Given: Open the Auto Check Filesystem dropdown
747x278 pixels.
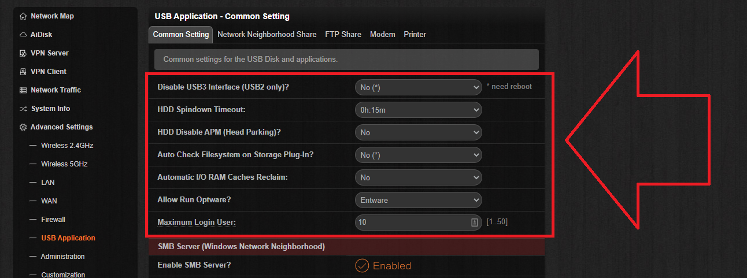Looking at the screenshot, I should click(418, 155).
